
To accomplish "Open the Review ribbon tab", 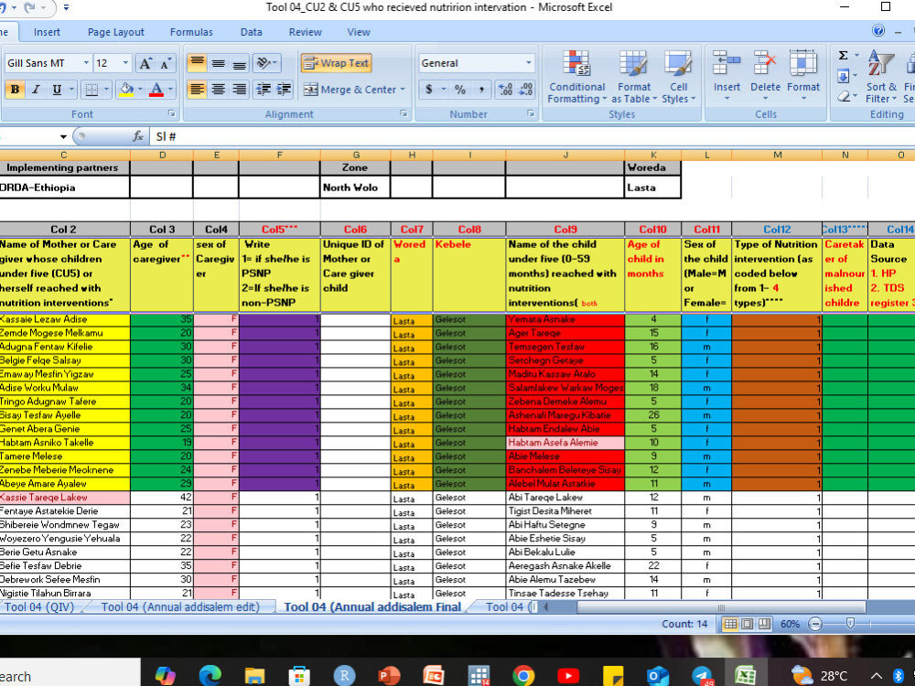I will 306,32.
